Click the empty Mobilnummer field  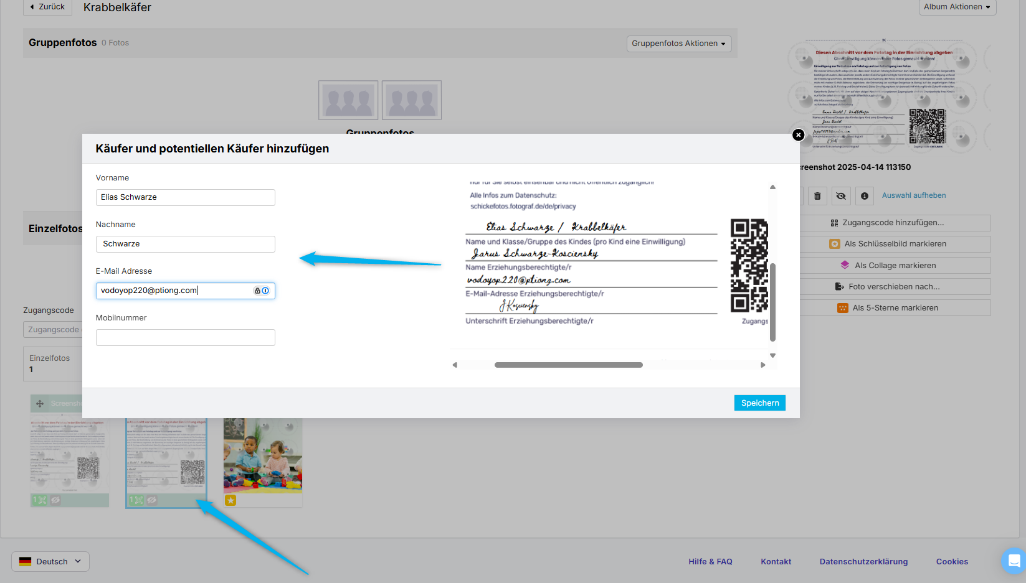[185, 337]
